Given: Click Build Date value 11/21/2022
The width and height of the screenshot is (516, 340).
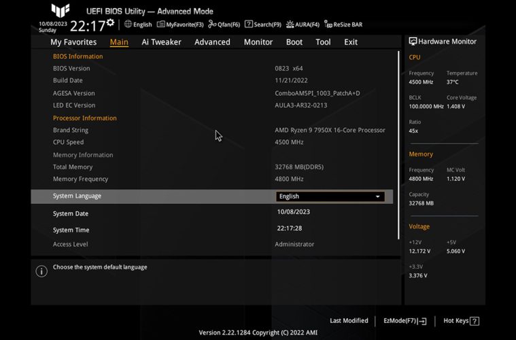Looking at the screenshot, I should (x=291, y=80).
